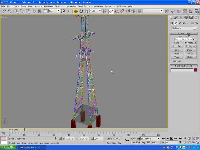Viewport: 200px width, 150px height.
Task: Switch to Utilities hammer tab
Action: 196,18
